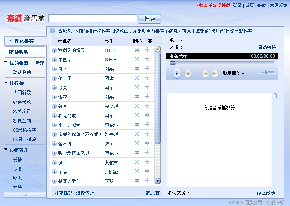Switch to 随便听听
290x206 pixels.
pyautogui.click(x=19, y=52)
